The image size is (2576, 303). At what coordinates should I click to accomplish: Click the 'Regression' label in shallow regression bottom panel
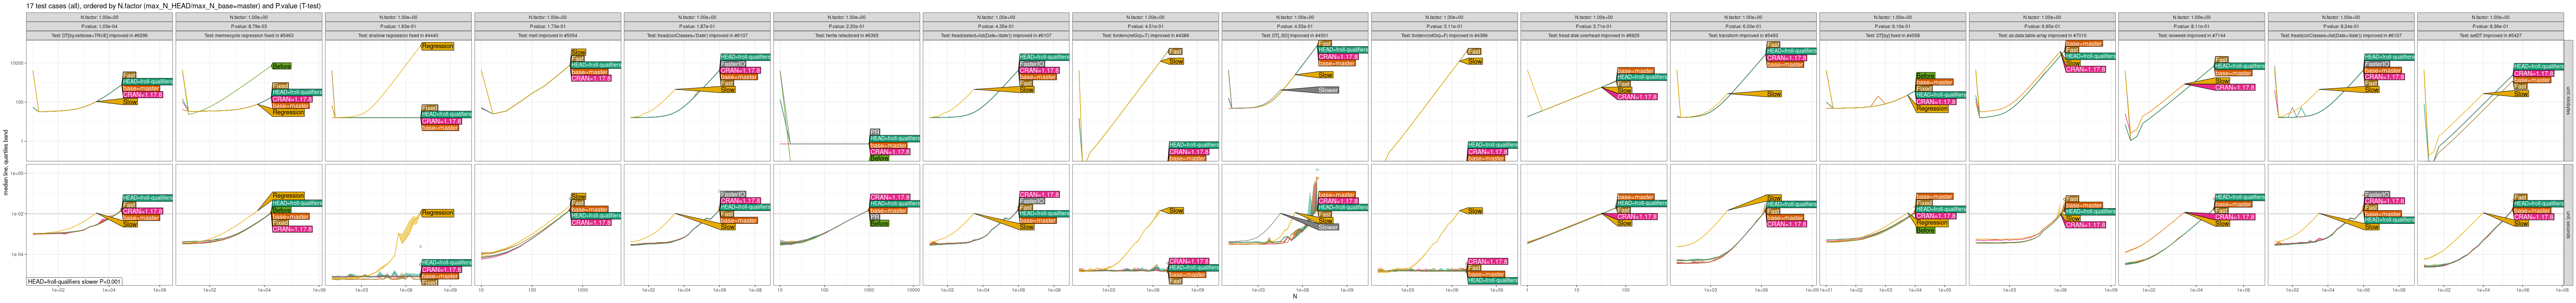pos(437,213)
